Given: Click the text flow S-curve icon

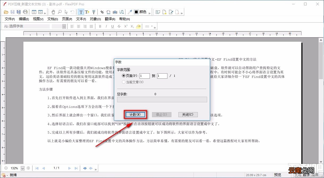Looking at the screenshot, I should point(121,12).
